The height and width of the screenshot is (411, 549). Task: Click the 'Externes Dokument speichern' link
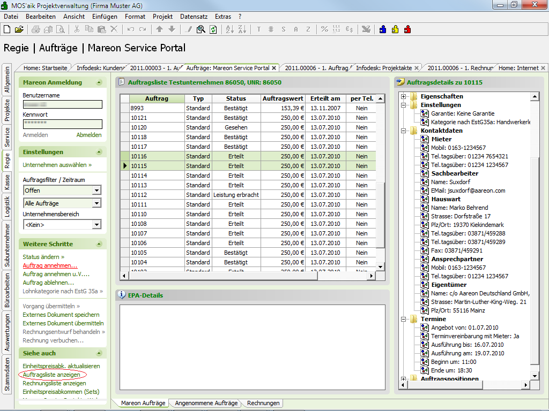pyautogui.click(x=61, y=315)
